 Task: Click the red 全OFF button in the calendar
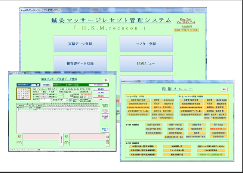click(27, 98)
